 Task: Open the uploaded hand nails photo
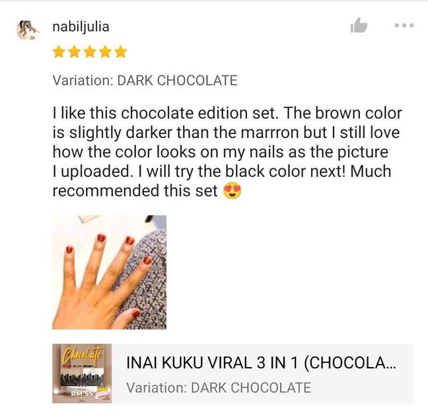(109, 272)
